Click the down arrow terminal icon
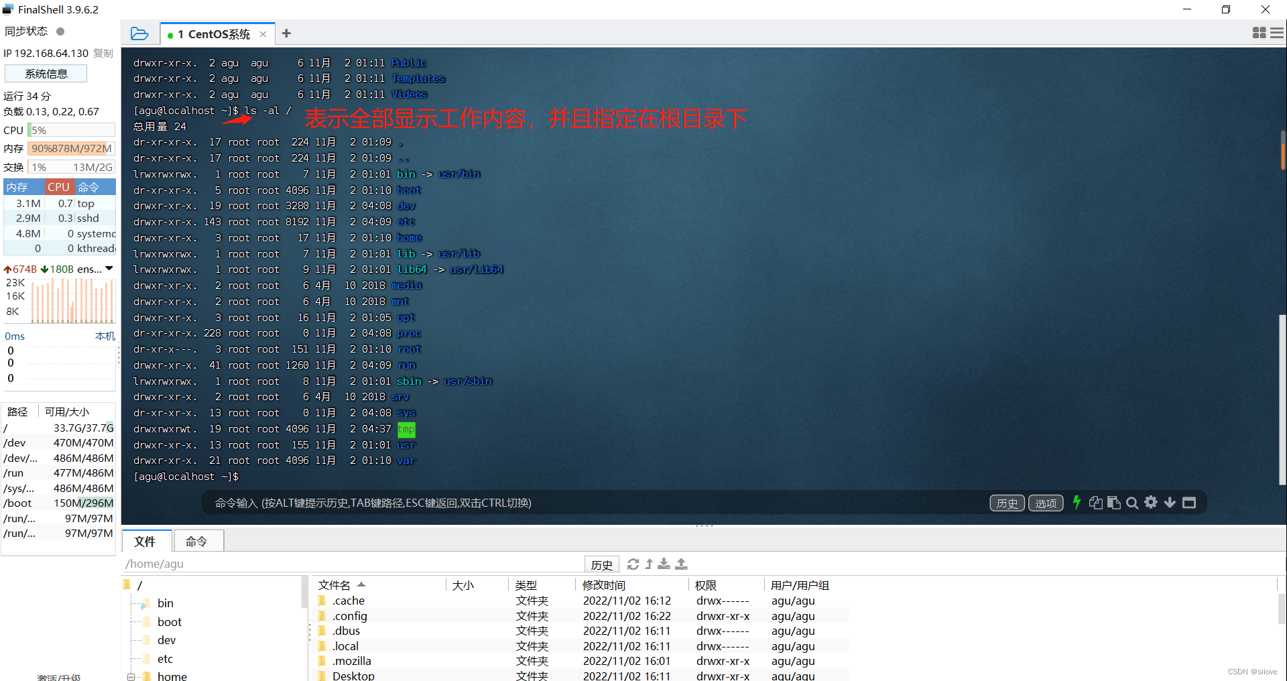This screenshot has width=1287, height=681. click(1170, 503)
